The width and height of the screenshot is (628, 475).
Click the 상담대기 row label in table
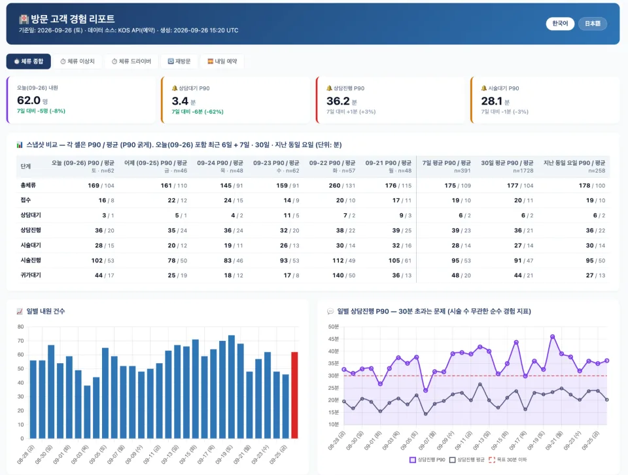click(x=31, y=215)
